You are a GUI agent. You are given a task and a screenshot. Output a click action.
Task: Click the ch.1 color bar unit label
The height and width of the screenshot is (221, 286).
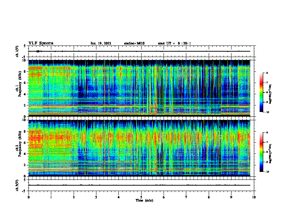coord(270,94)
